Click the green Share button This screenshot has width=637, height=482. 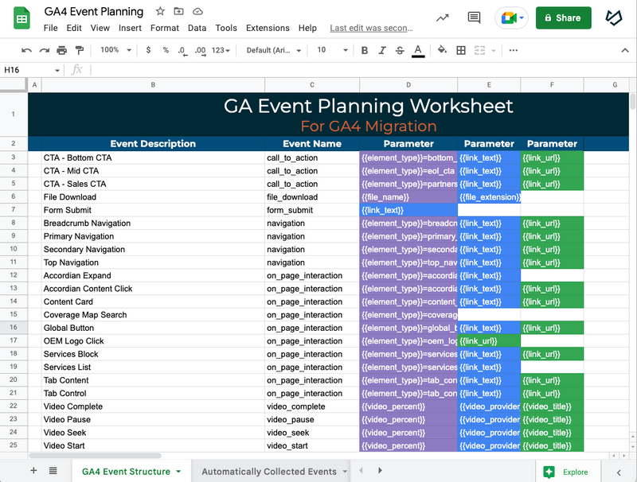pos(563,17)
